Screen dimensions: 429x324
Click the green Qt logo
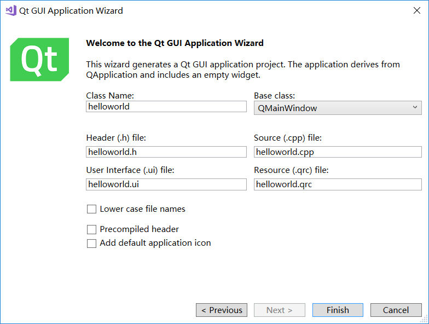pyautogui.click(x=39, y=59)
